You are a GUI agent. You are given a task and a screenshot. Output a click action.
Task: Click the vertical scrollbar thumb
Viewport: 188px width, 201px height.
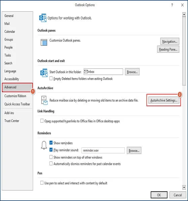tap(184, 51)
